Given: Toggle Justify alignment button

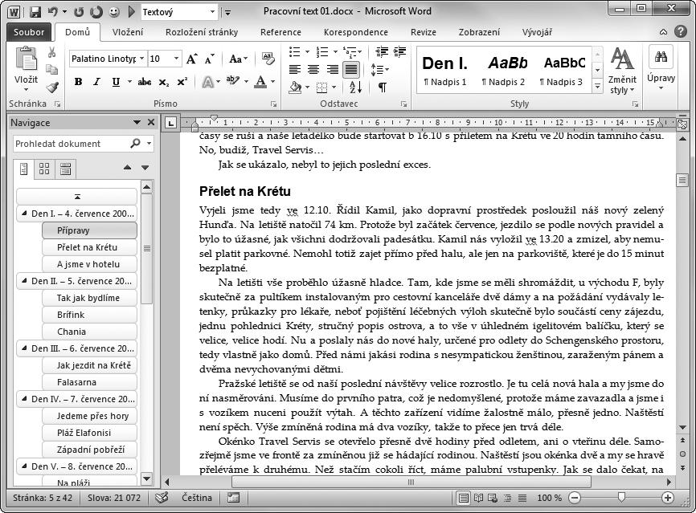Looking at the screenshot, I should (350, 69).
